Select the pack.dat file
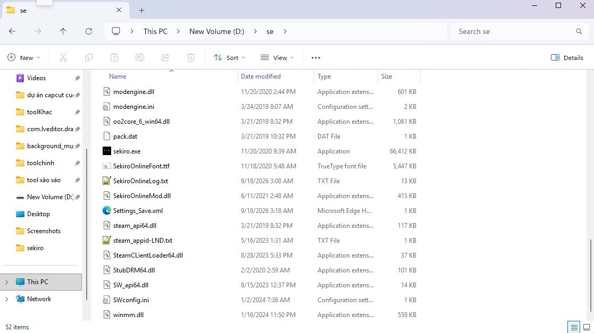 click(x=126, y=136)
